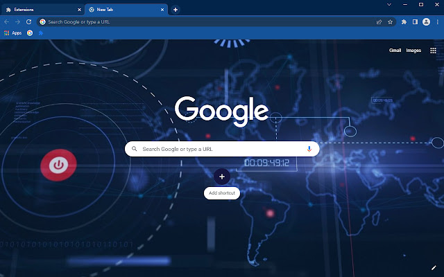Screen dimensions: 444x277
Task: Open the Images link
Action: pos(413,51)
